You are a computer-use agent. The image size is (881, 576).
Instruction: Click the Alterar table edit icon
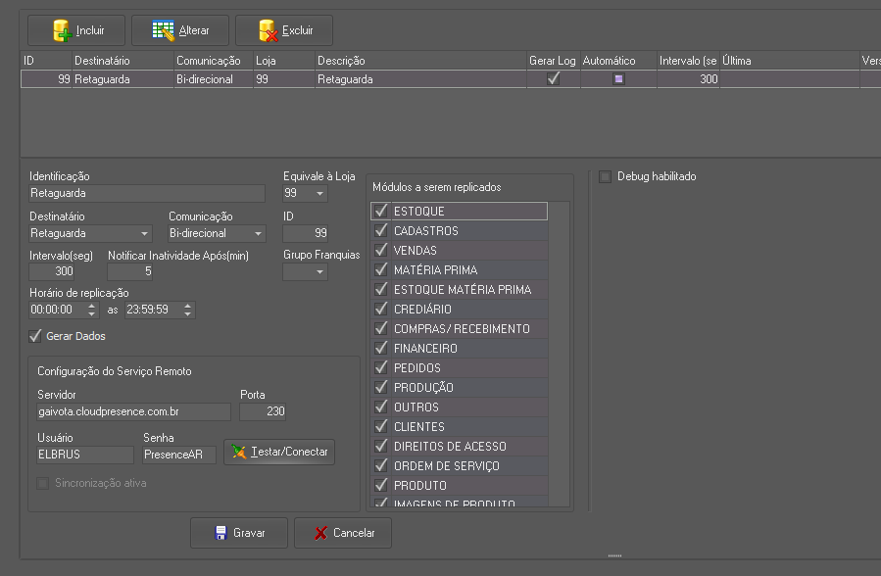coord(164,30)
